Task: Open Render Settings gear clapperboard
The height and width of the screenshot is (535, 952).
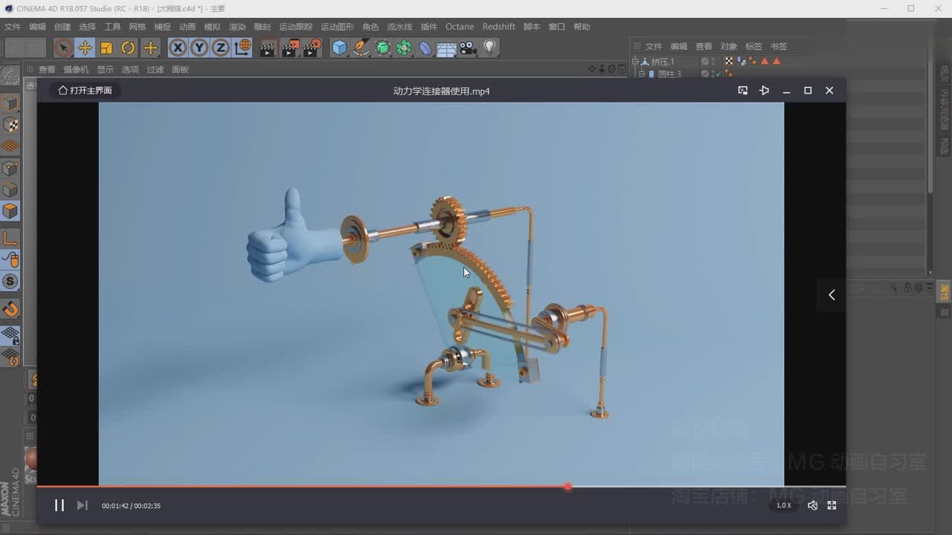Action: coord(312,48)
